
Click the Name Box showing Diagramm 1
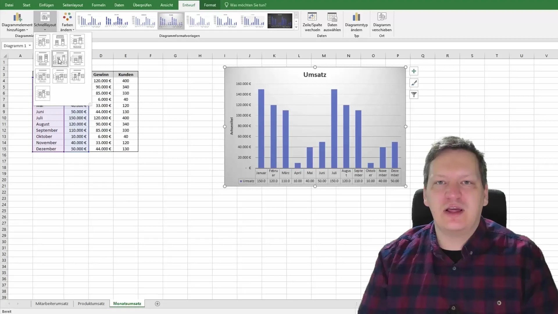[15, 46]
